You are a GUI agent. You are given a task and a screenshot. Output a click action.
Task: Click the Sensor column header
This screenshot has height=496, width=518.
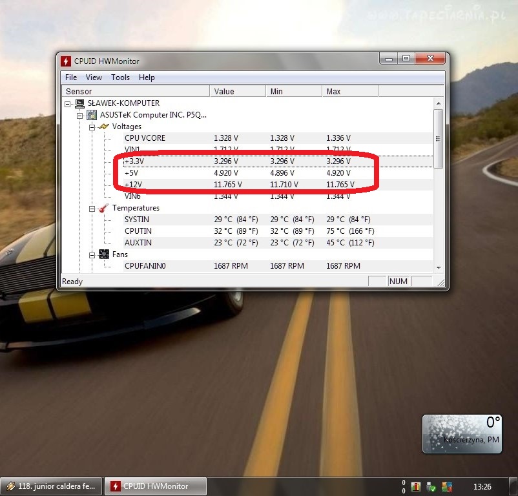[136, 92]
